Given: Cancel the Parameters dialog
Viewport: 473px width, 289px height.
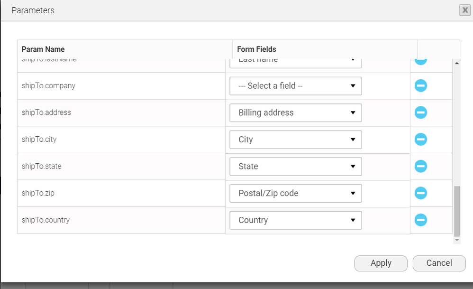Looking at the screenshot, I should pyautogui.click(x=439, y=263).
